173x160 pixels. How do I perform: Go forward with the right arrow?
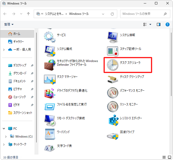pos(13,14)
